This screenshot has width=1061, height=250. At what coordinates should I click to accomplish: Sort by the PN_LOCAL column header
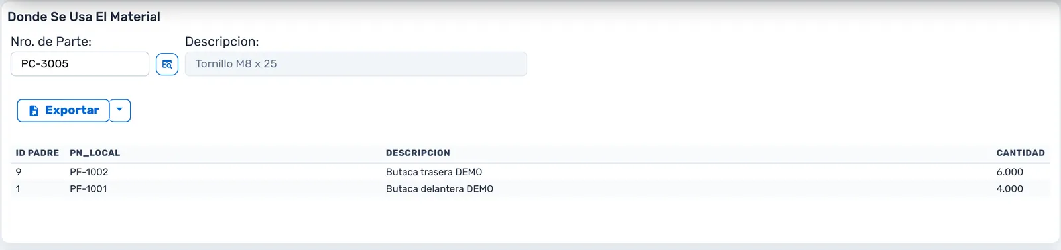tap(95, 153)
